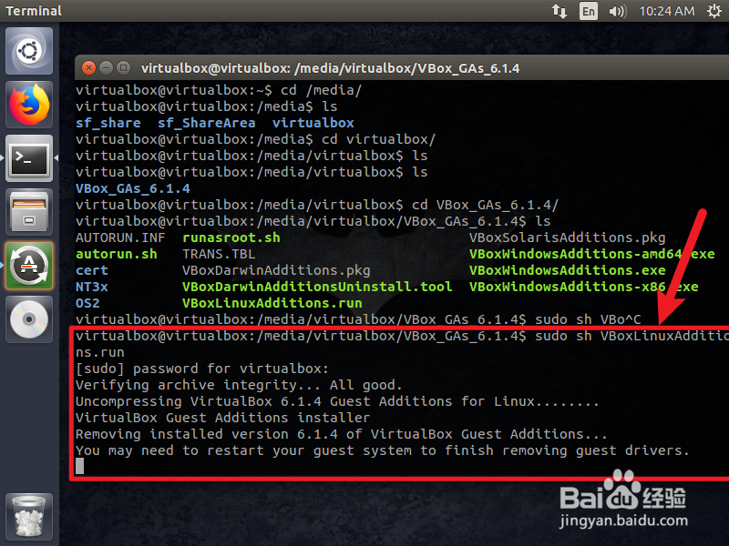729x546 pixels.
Task: Maximize the Terminal window
Action: tap(123, 68)
